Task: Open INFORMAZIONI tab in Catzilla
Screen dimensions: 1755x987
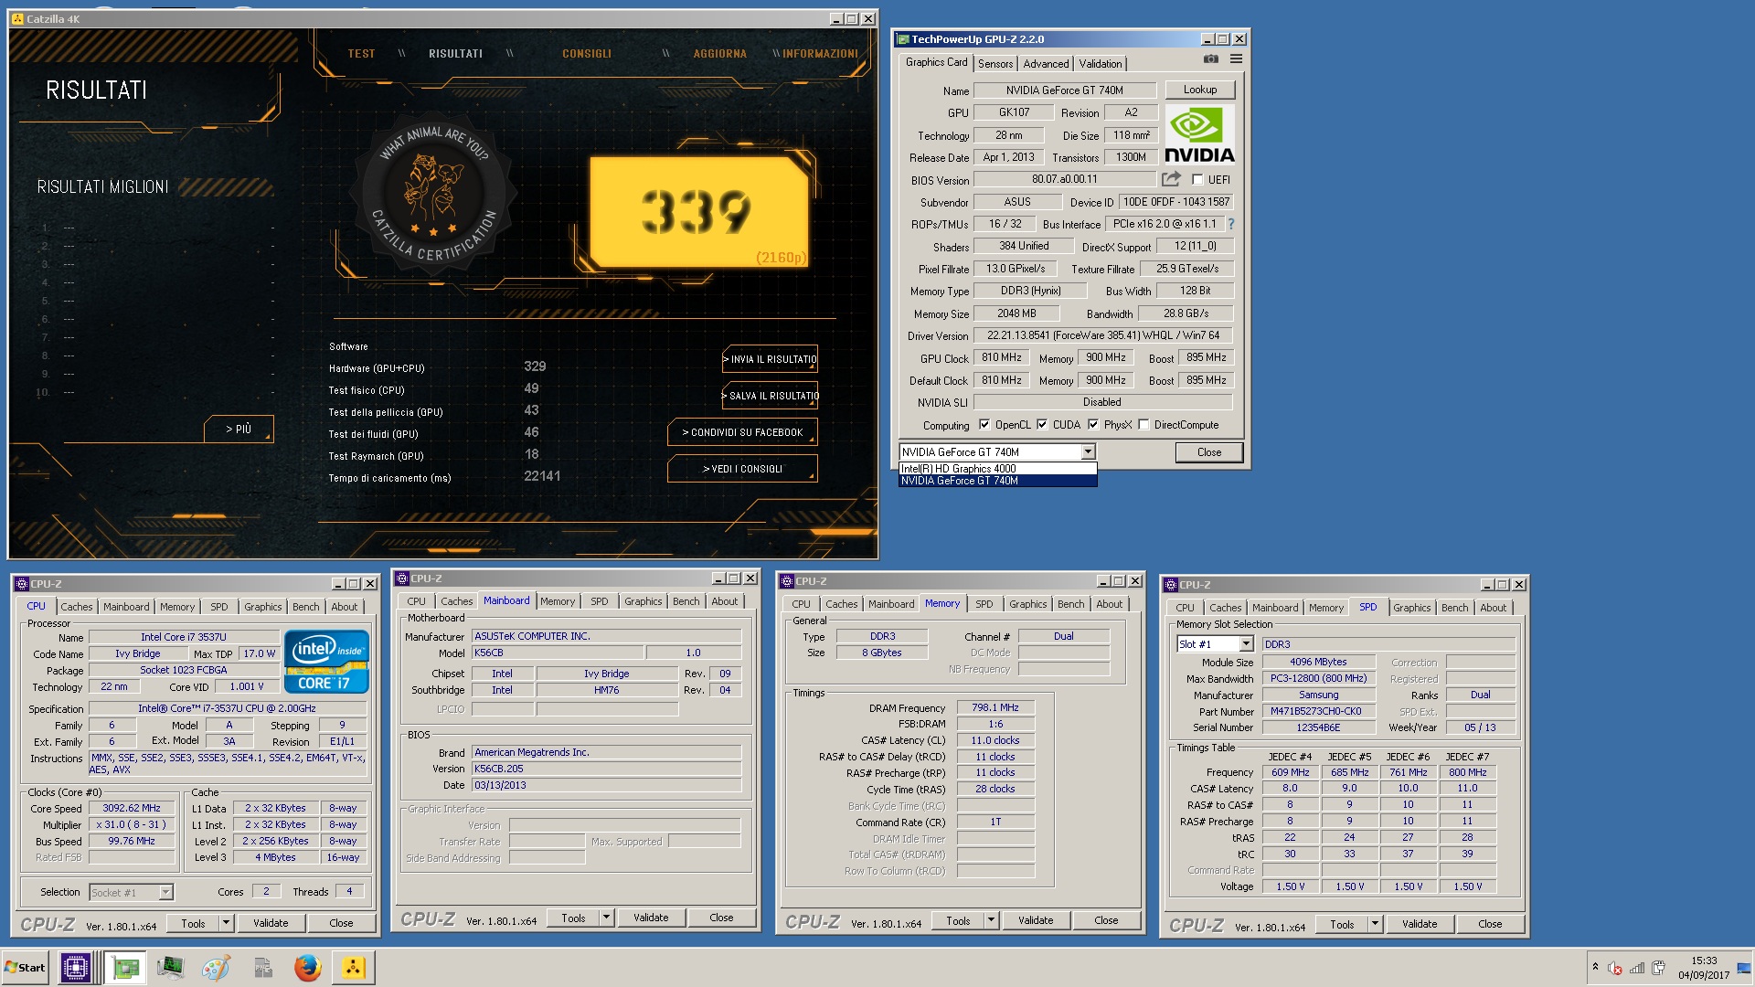Action: [820, 54]
